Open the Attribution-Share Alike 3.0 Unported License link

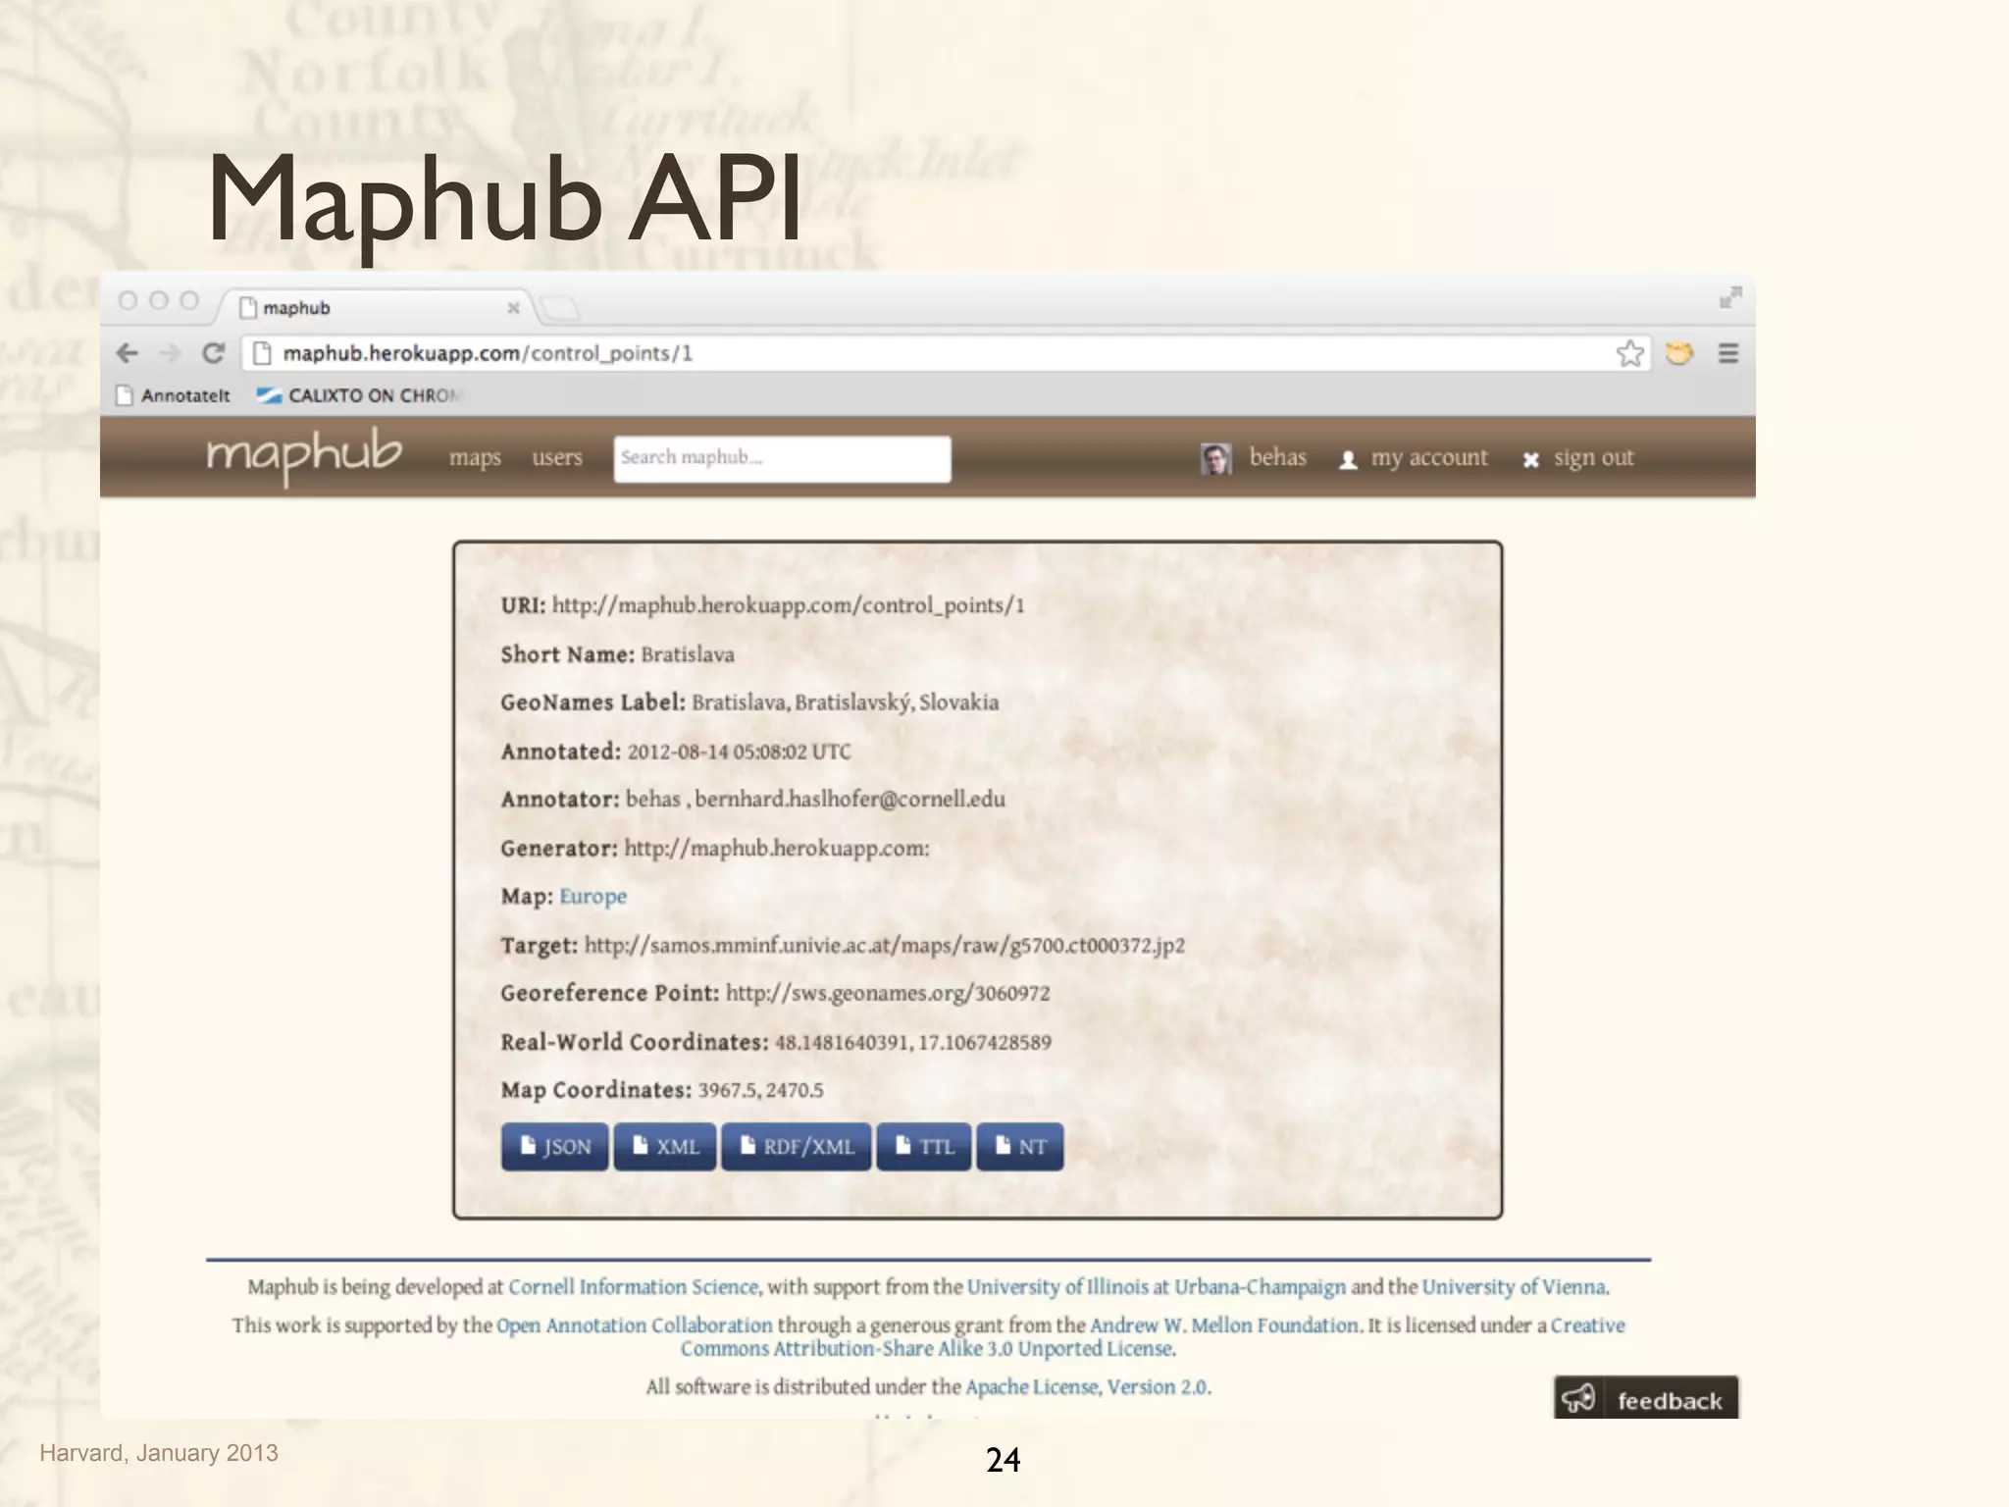pos(927,1349)
